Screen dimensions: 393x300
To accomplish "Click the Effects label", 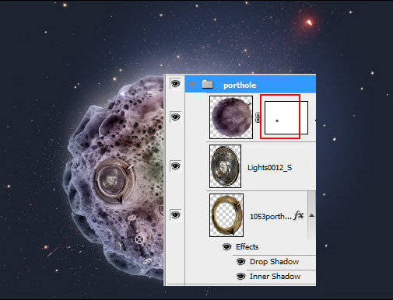I will pos(247,247).
